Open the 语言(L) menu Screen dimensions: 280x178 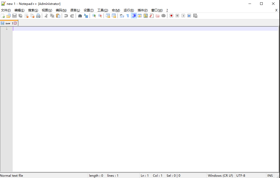point(75,10)
